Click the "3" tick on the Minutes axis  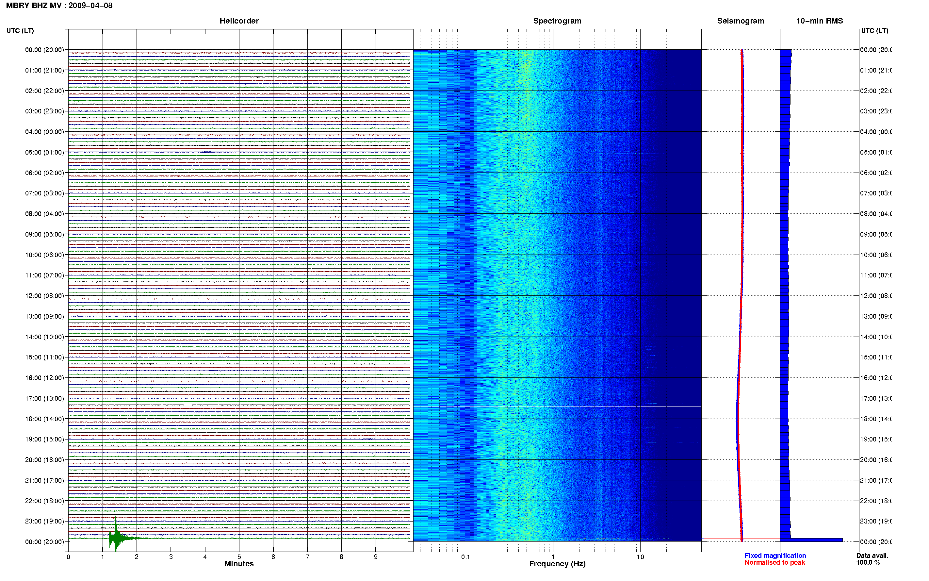tap(171, 557)
